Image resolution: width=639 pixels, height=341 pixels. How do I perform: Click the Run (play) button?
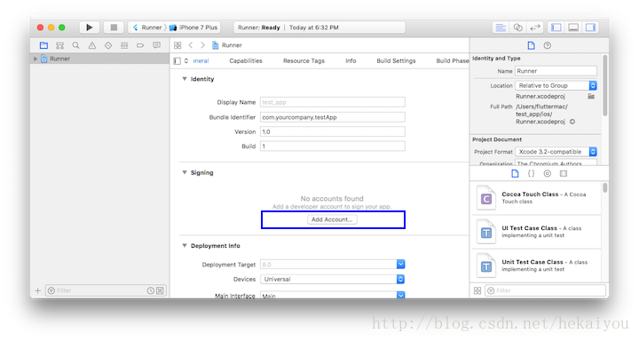click(90, 28)
